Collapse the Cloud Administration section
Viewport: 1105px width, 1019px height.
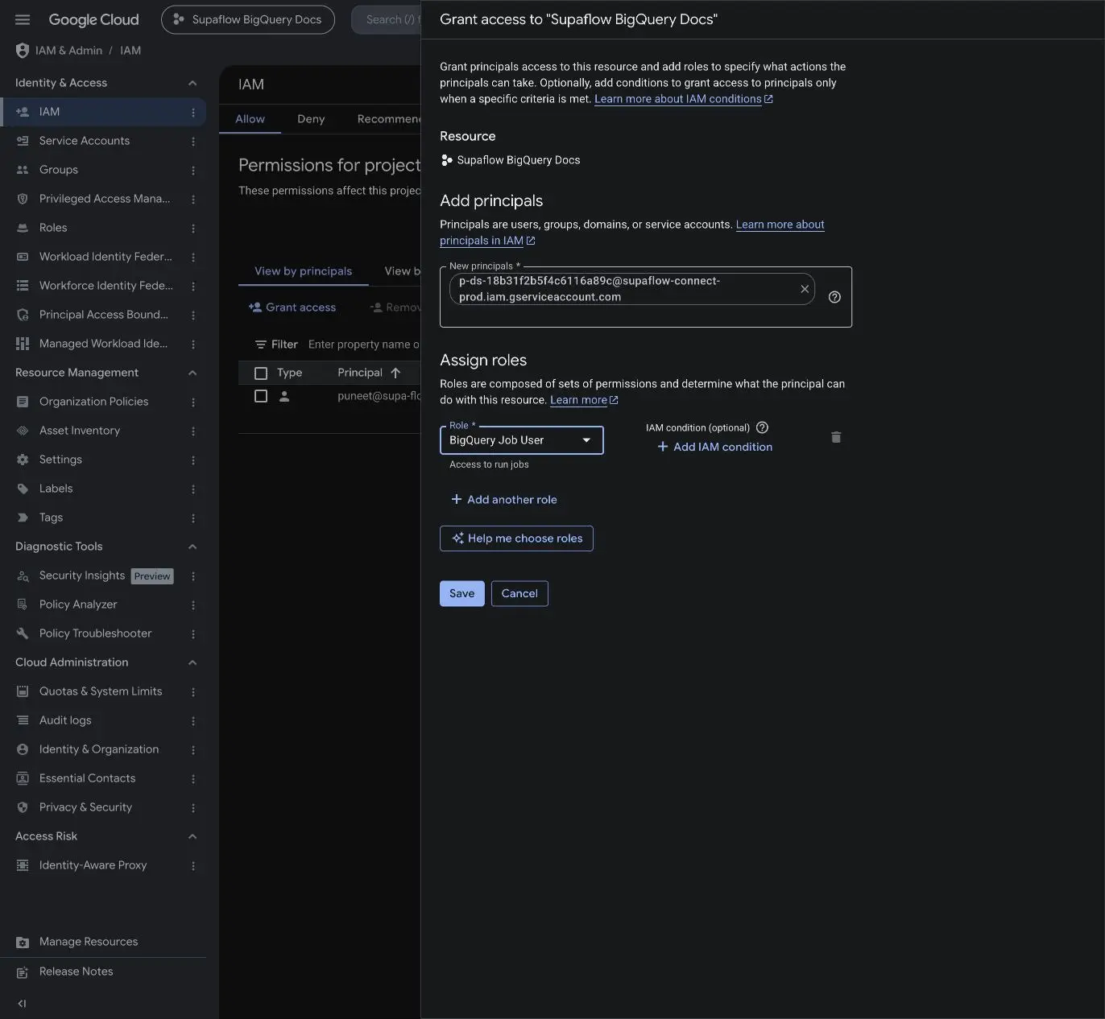(x=192, y=662)
